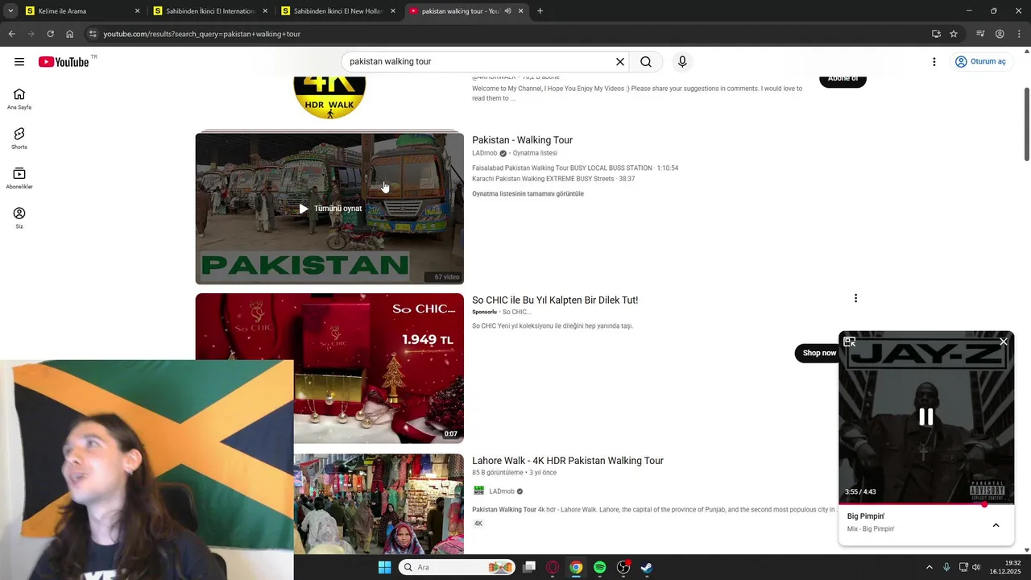Click Oynatma listesinin tamamını görüntüle

click(528, 194)
